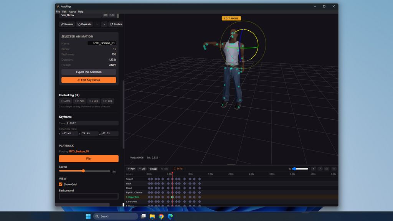Open the File menu

[x=58, y=12]
